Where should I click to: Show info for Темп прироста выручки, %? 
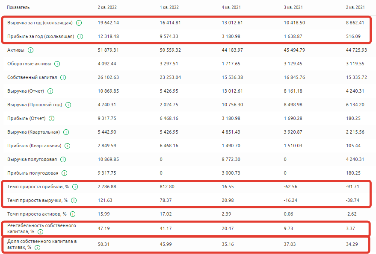click(x=74, y=200)
